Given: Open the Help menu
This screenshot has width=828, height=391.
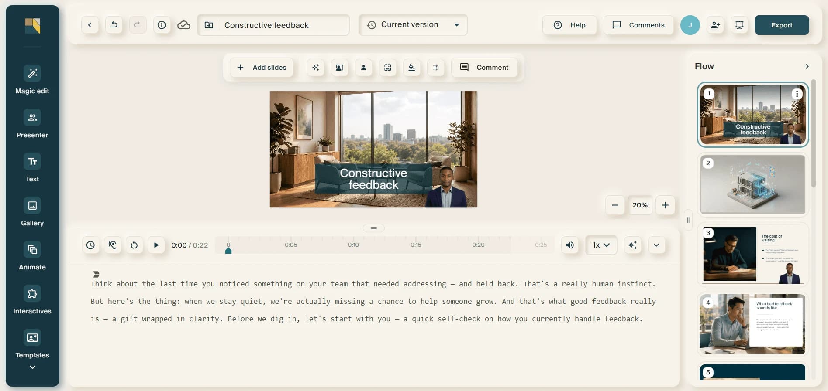Looking at the screenshot, I should 569,25.
